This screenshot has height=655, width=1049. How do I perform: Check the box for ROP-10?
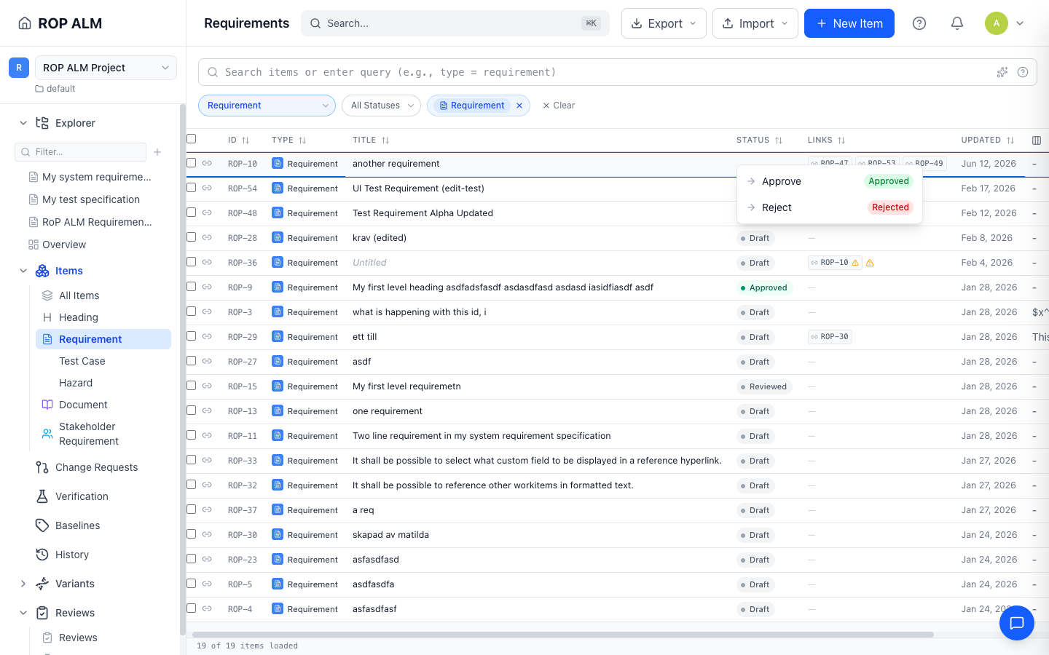192,163
